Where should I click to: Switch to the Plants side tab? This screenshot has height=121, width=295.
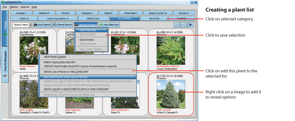pos(5,28)
